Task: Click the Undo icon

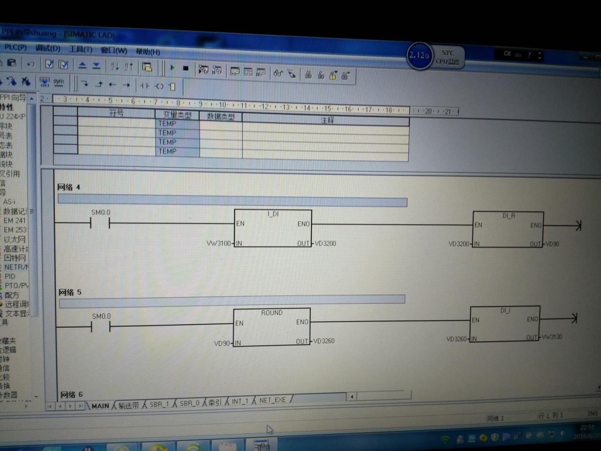Action: [x=31, y=63]
